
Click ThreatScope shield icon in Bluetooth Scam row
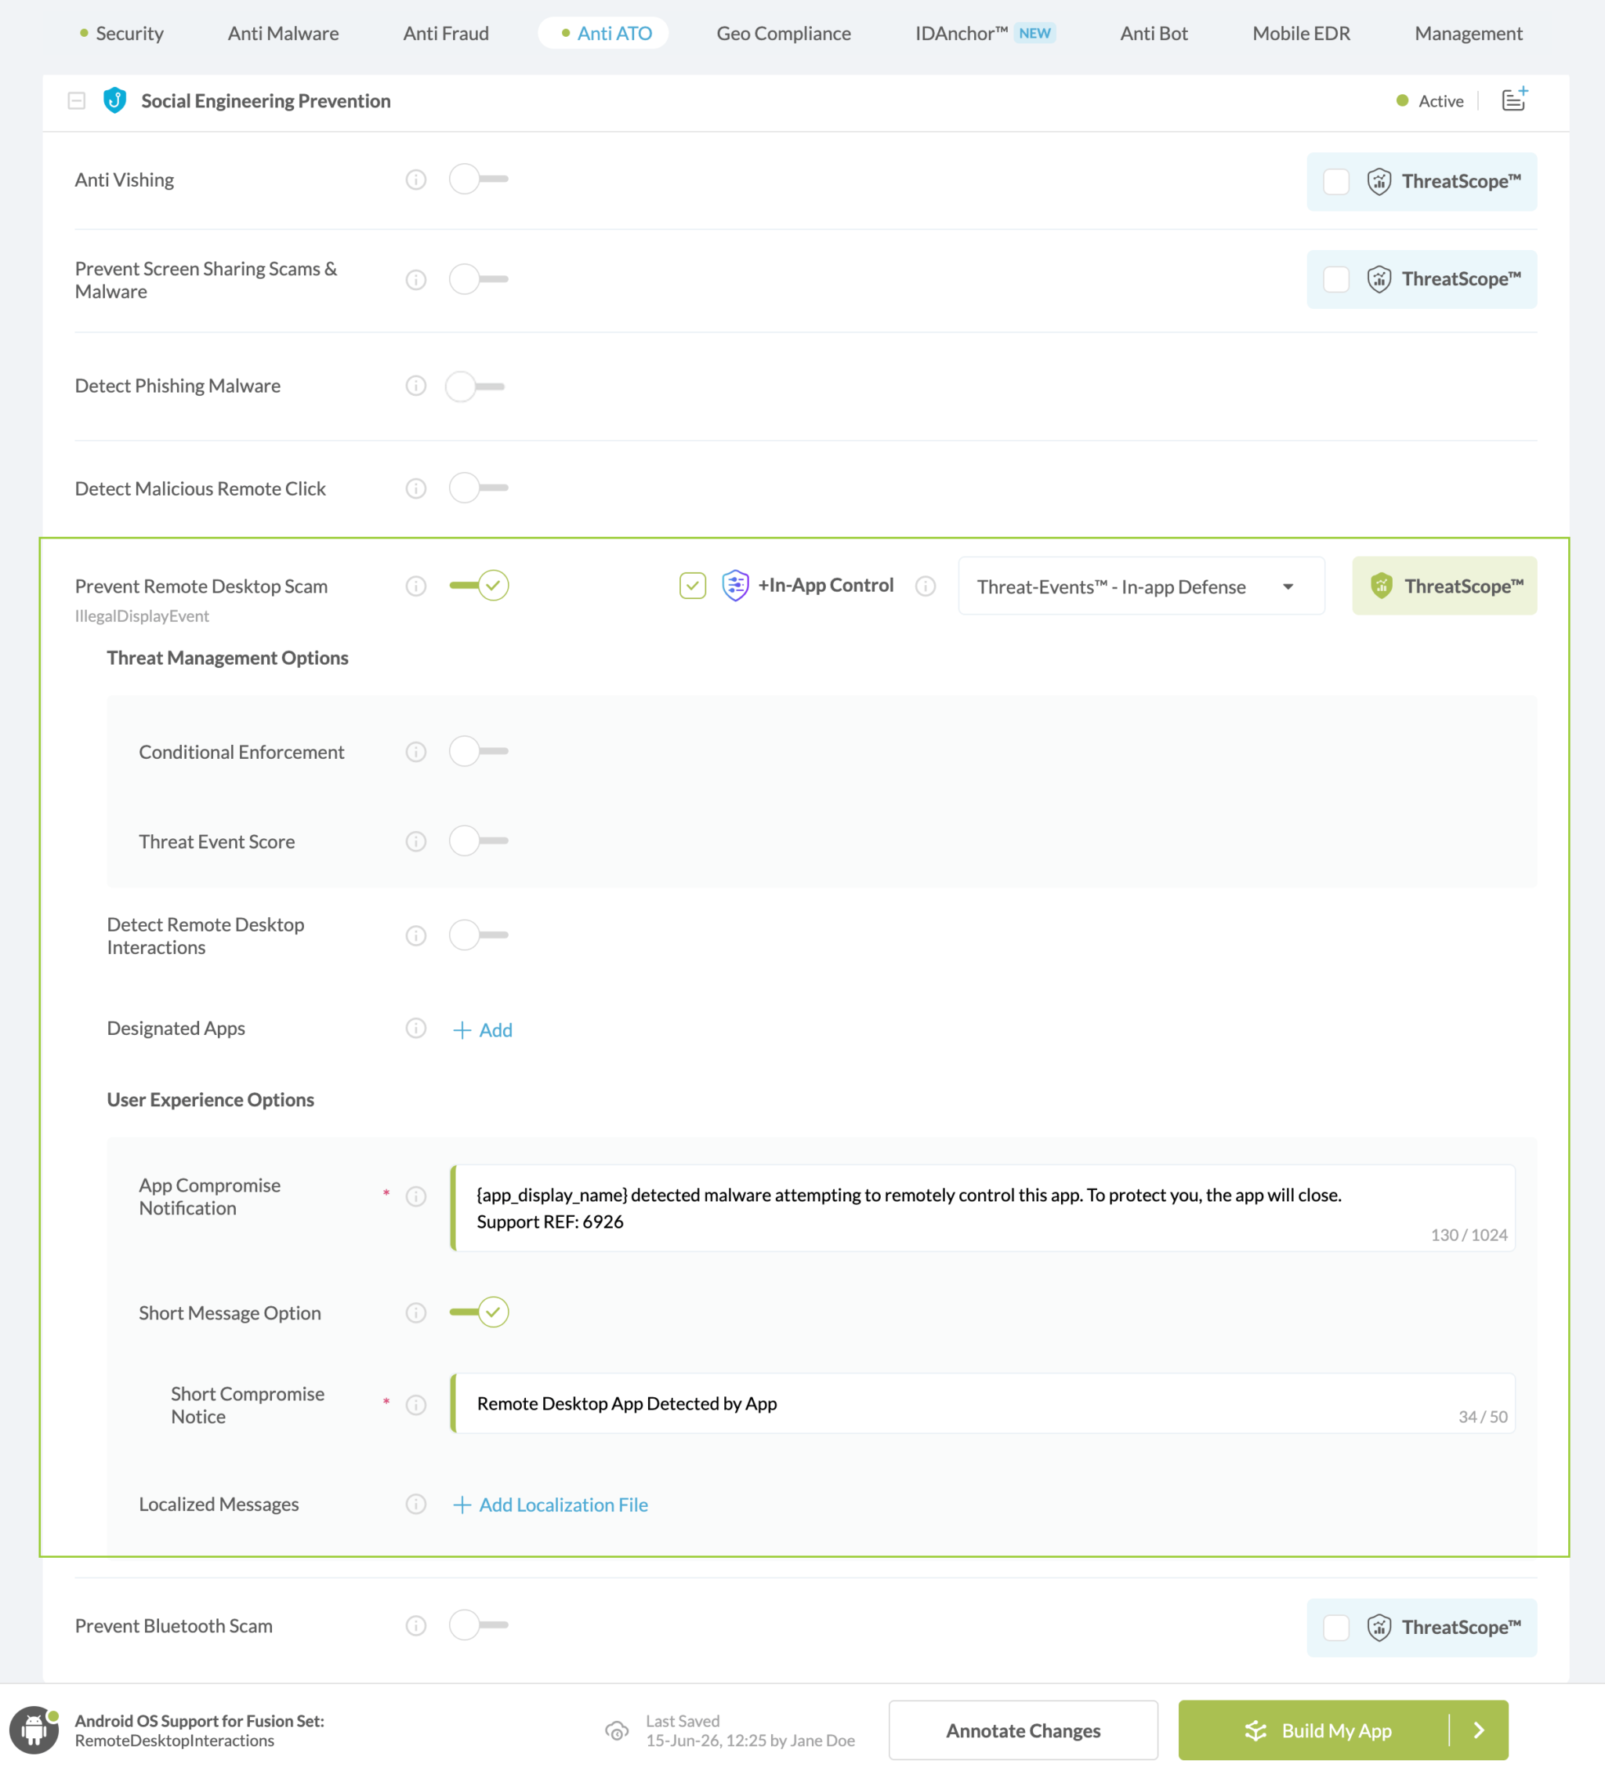click(x=1378, y=1627)
